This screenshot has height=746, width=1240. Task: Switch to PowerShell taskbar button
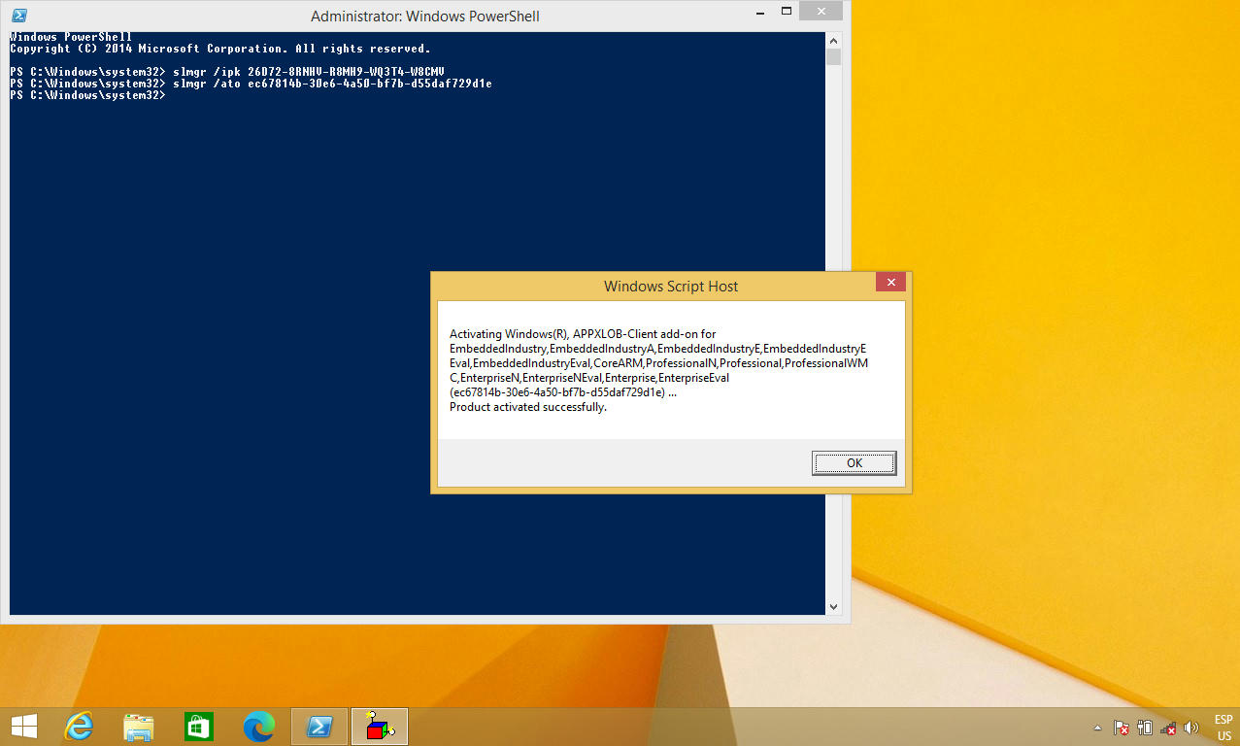319,726
